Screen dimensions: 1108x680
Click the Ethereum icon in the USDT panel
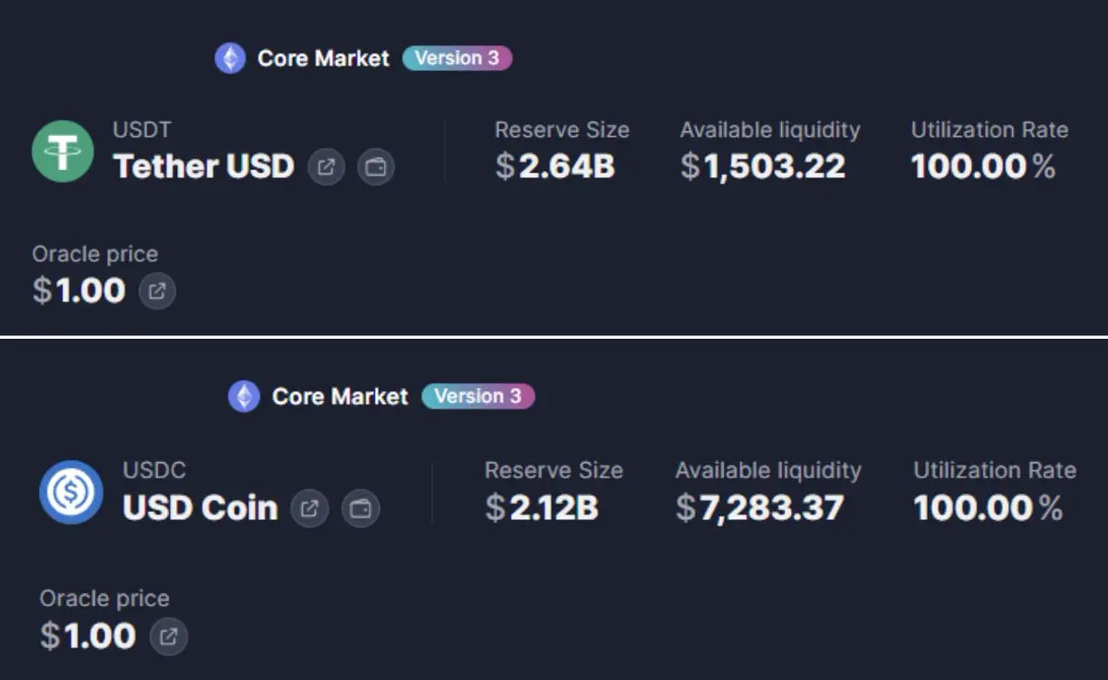coord(230,58)
